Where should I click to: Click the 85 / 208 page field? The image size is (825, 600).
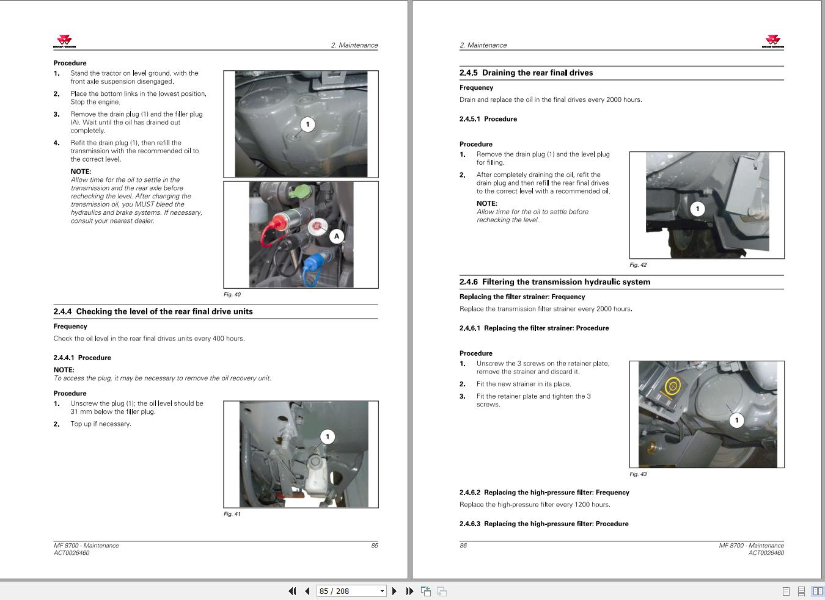347,591
